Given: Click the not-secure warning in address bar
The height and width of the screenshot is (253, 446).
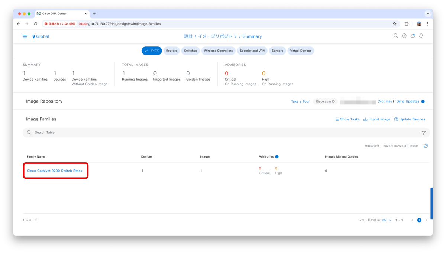Looking at the screenshot, I should (x=59, y=24).
